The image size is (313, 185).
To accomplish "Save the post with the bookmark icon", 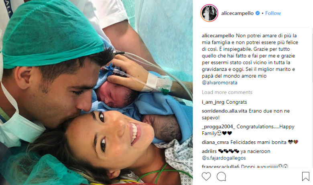I will pos(305,177).
